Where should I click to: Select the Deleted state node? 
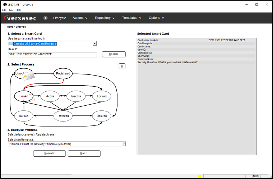click(102, 116)
